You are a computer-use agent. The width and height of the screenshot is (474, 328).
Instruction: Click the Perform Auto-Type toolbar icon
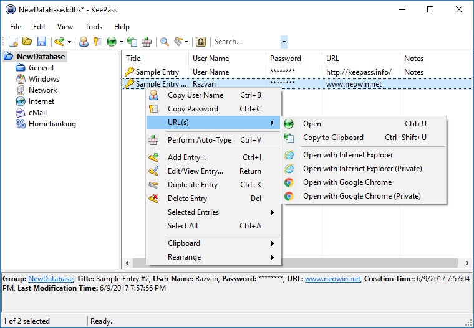tap(147, 42)
